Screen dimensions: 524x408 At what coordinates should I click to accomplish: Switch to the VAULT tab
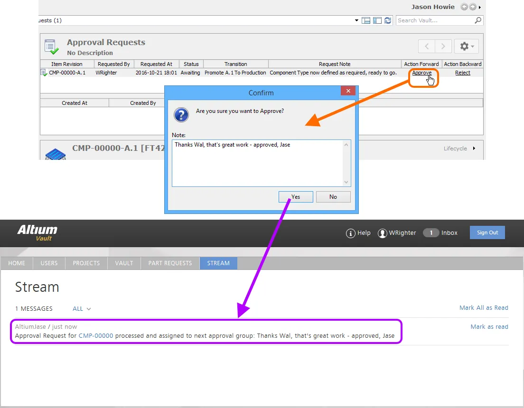pos(124,263)
